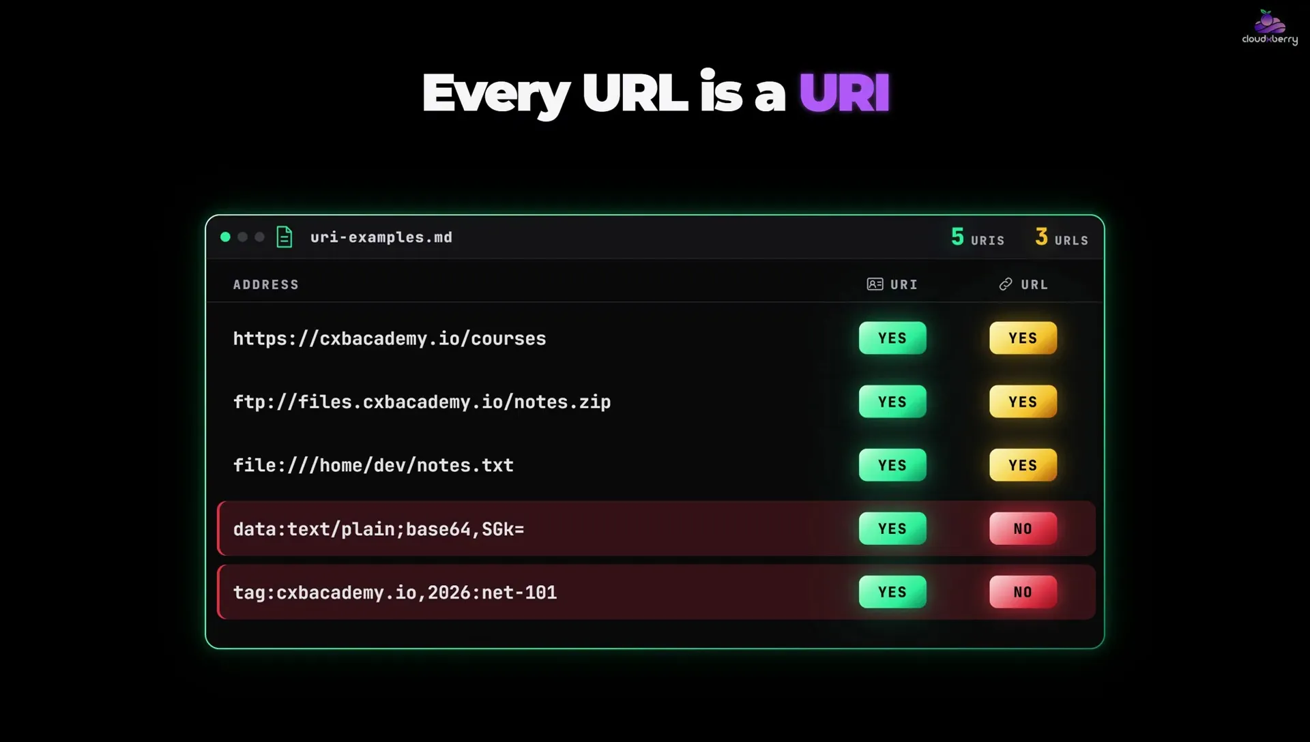This screenshot has height=742, width=1310.
Task: Click the URL chain-link column icon
Action: click(1006, 284)
